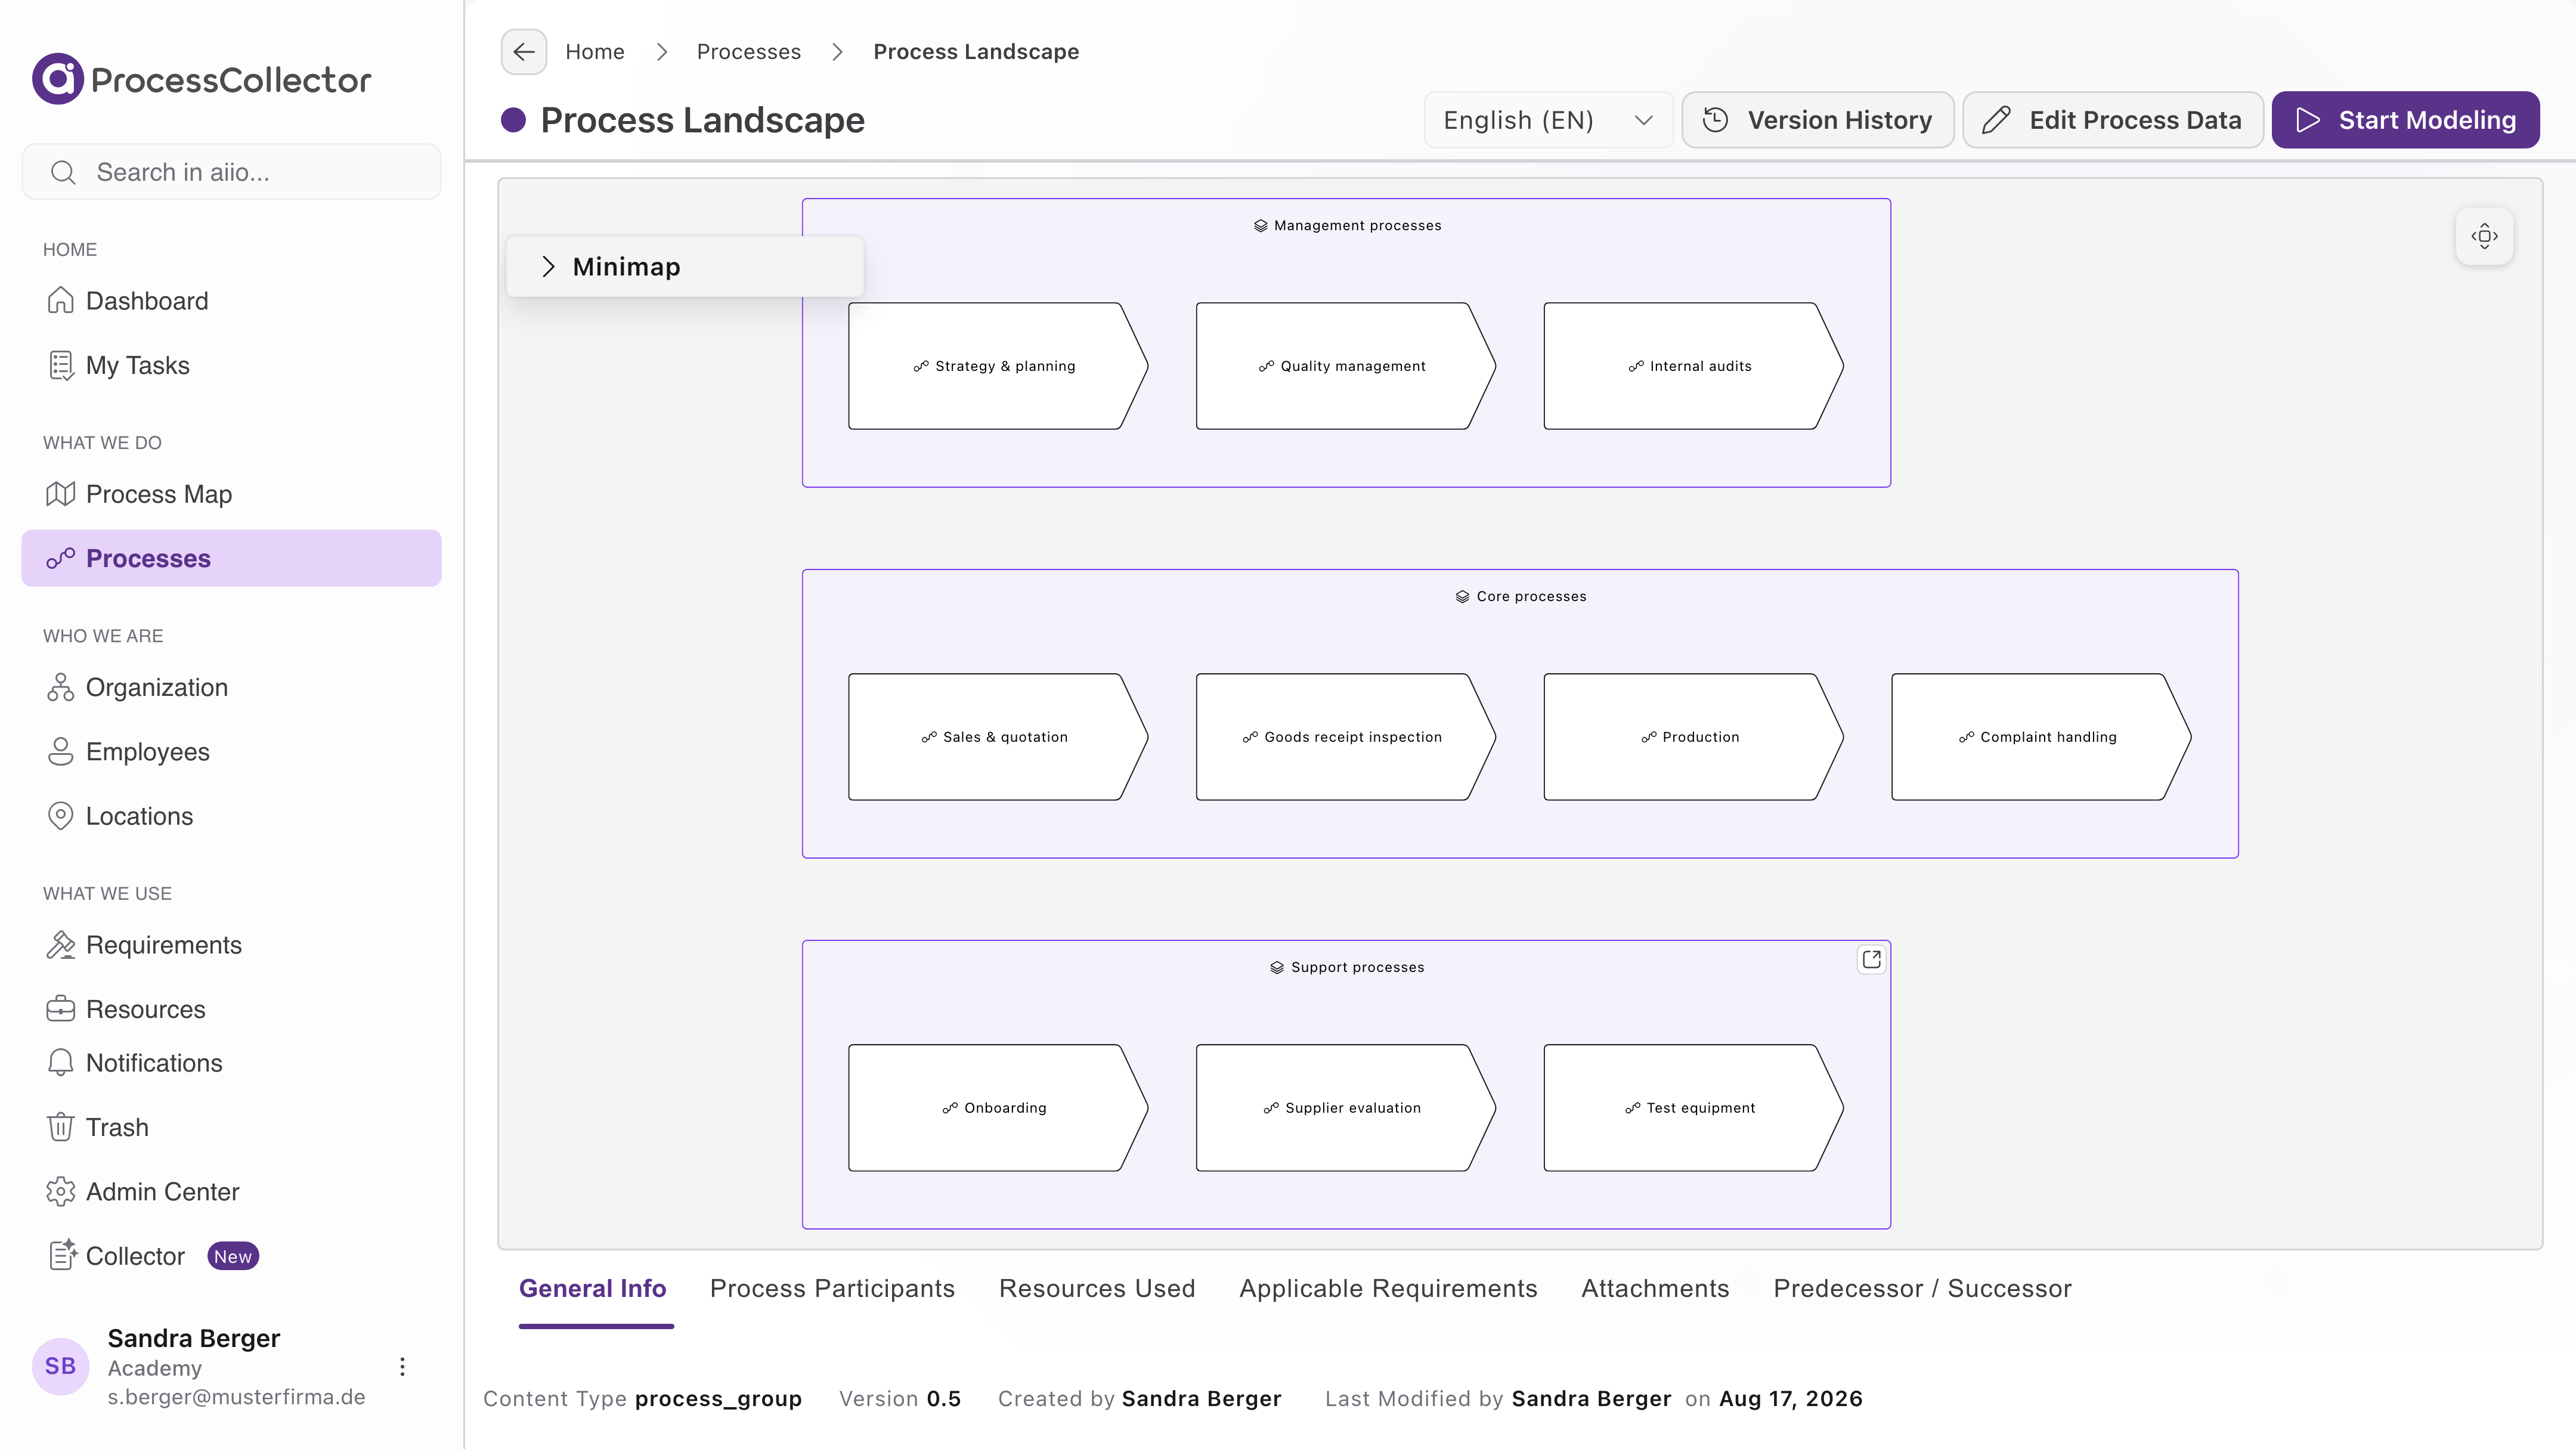Open Dashboard from sidebar
The height and width of the screenshot is (1449, 2576).
tap(231, 301)
